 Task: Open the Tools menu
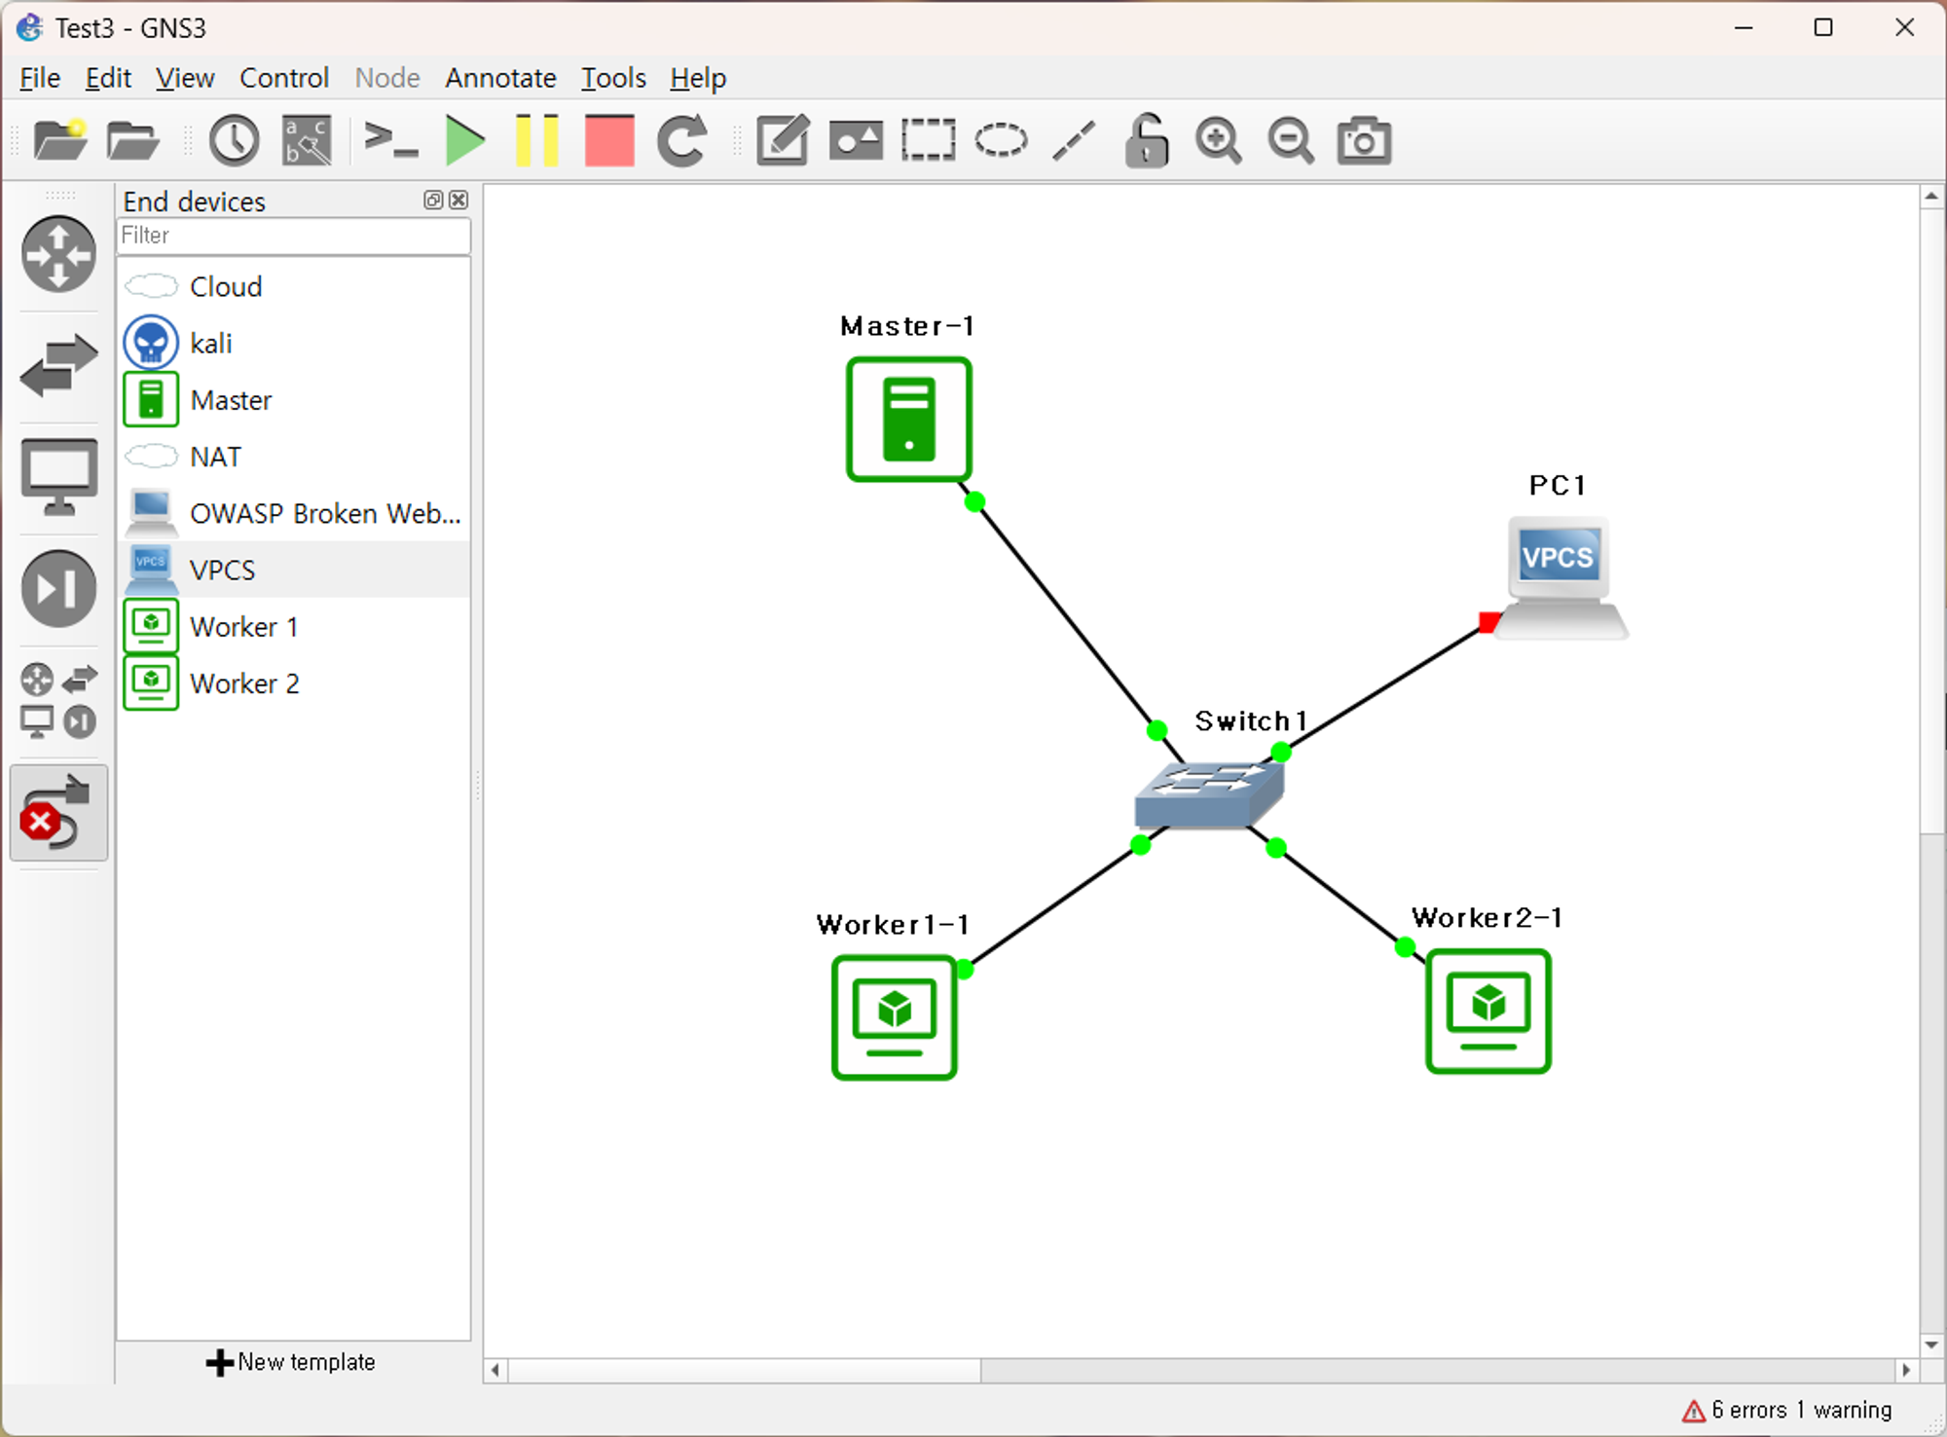613,78
